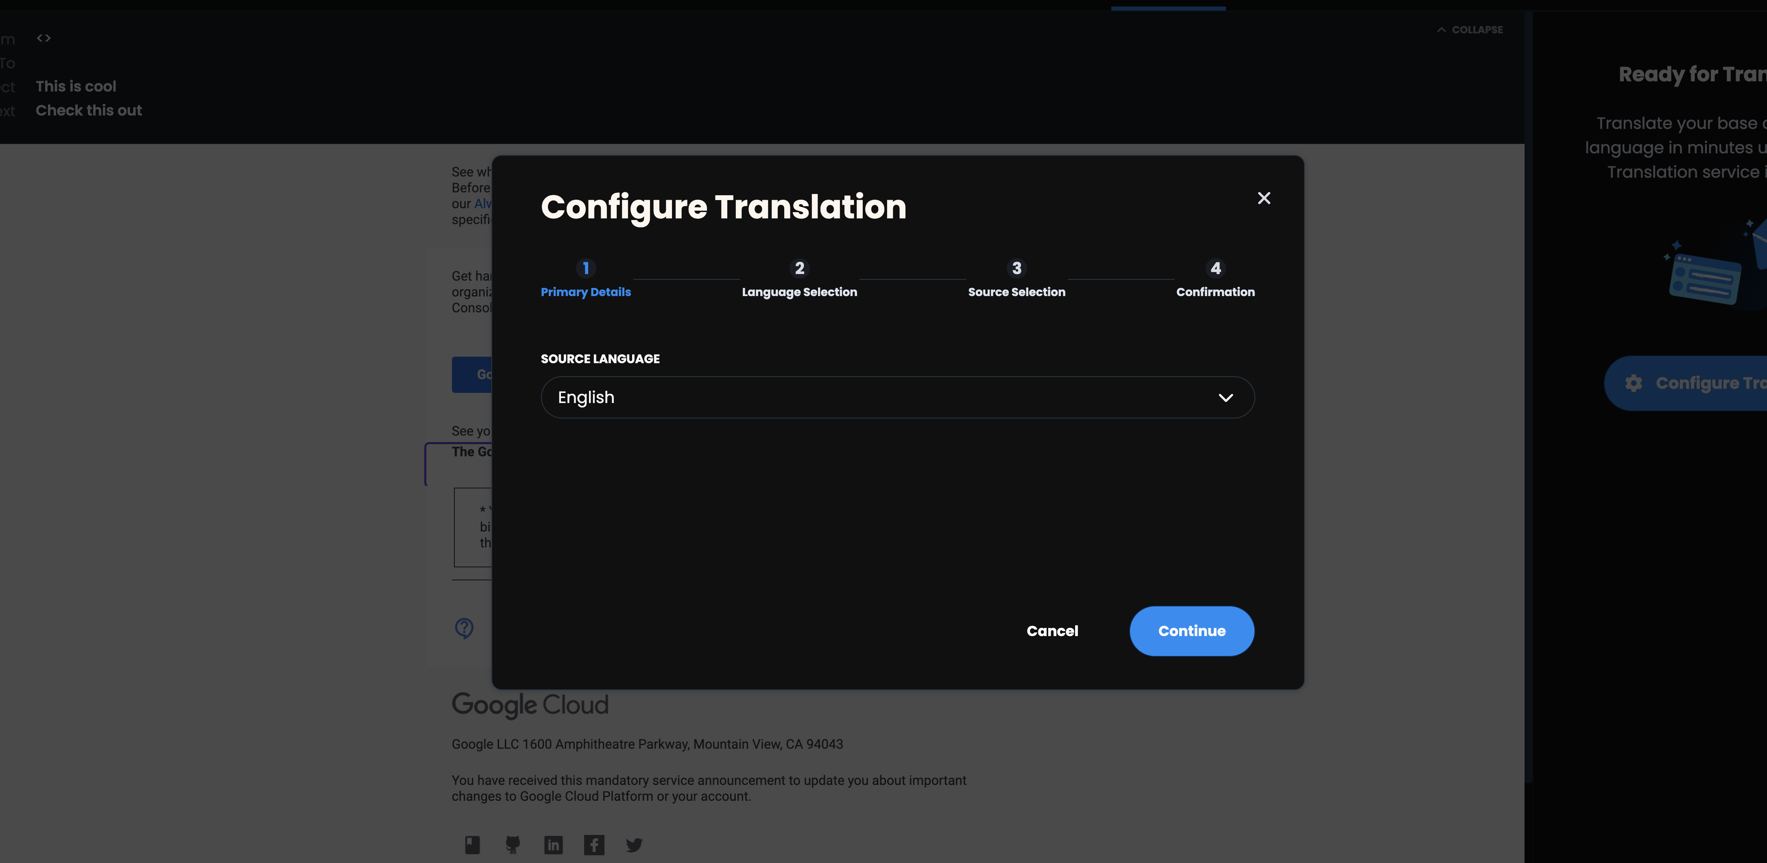Click the Configure Translation sidebar button
This screenshot has width=1767, height=863.
click(x=1685, y=384)
